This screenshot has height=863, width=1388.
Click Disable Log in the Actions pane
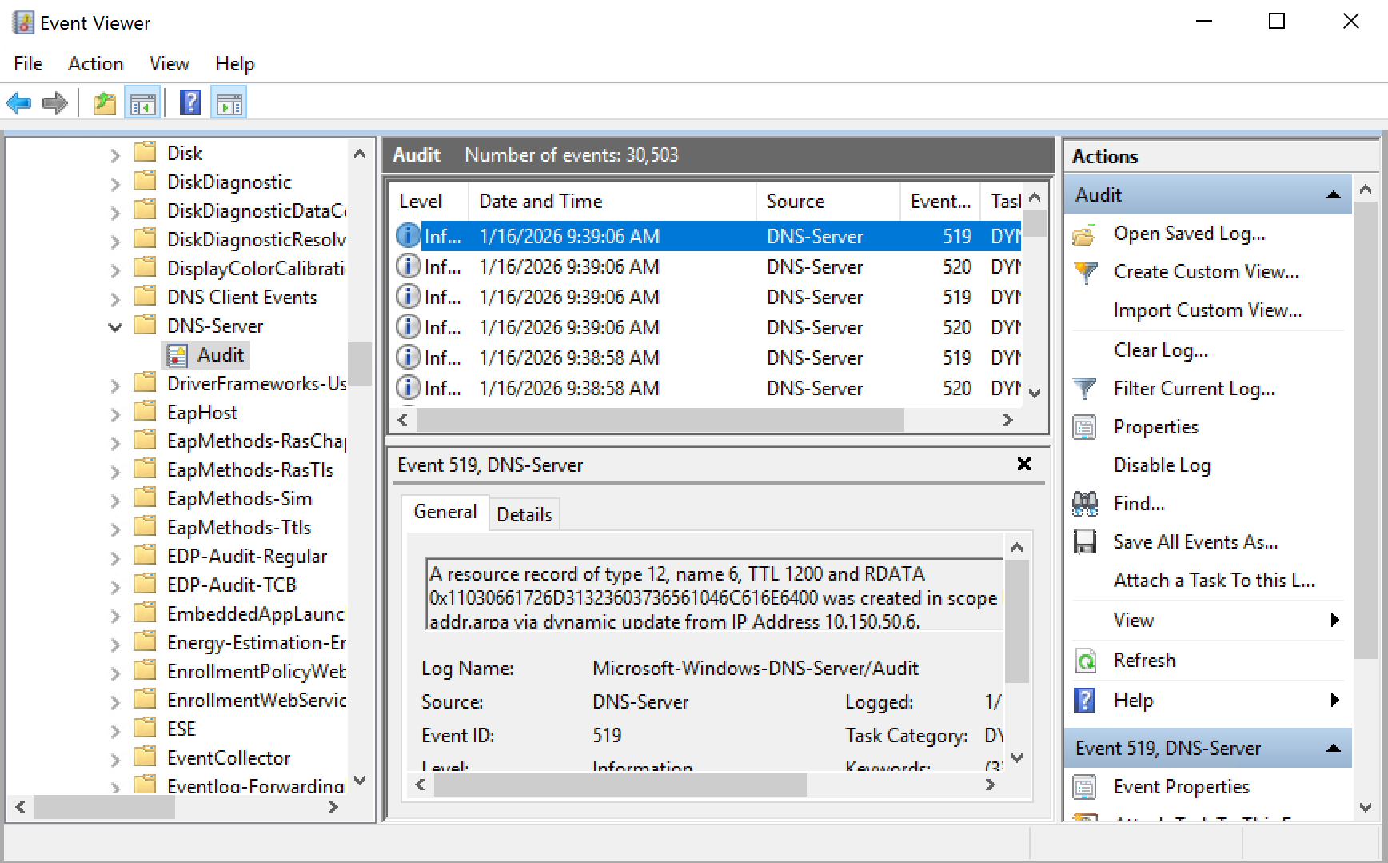coord(1162,465)
